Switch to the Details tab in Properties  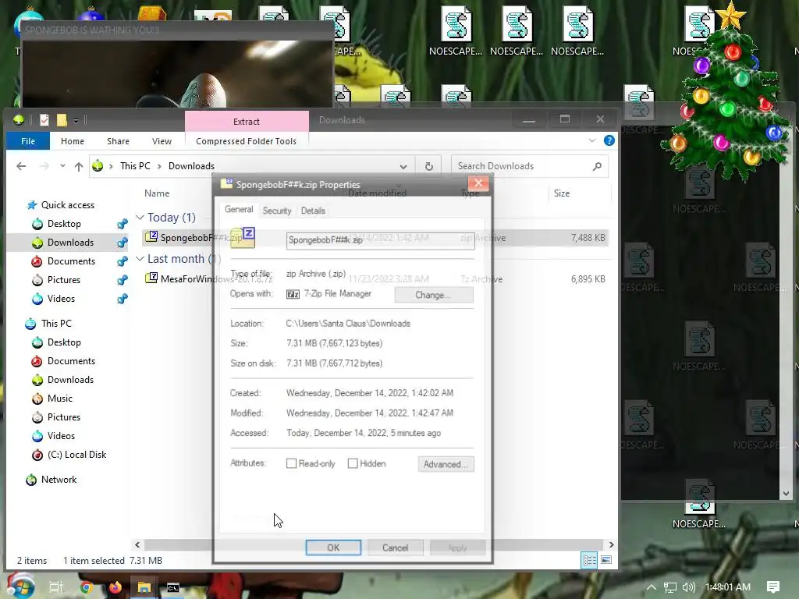(x=313, y=211)
